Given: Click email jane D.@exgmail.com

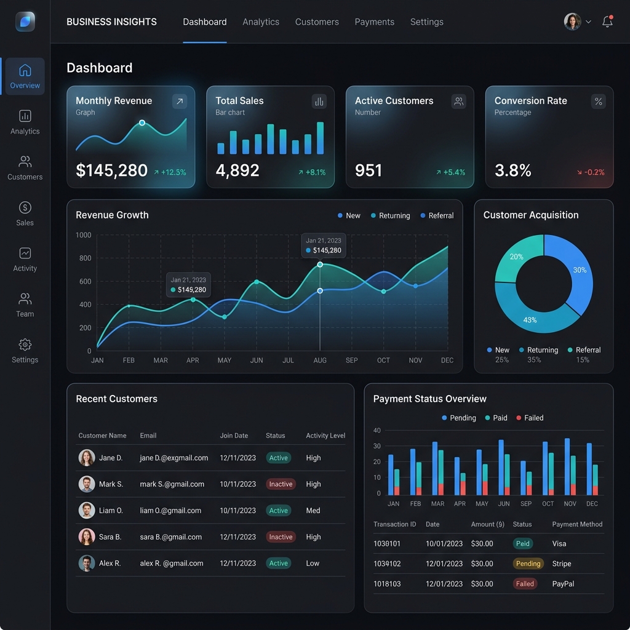Looking at the screenshot, I should point(174,458).
